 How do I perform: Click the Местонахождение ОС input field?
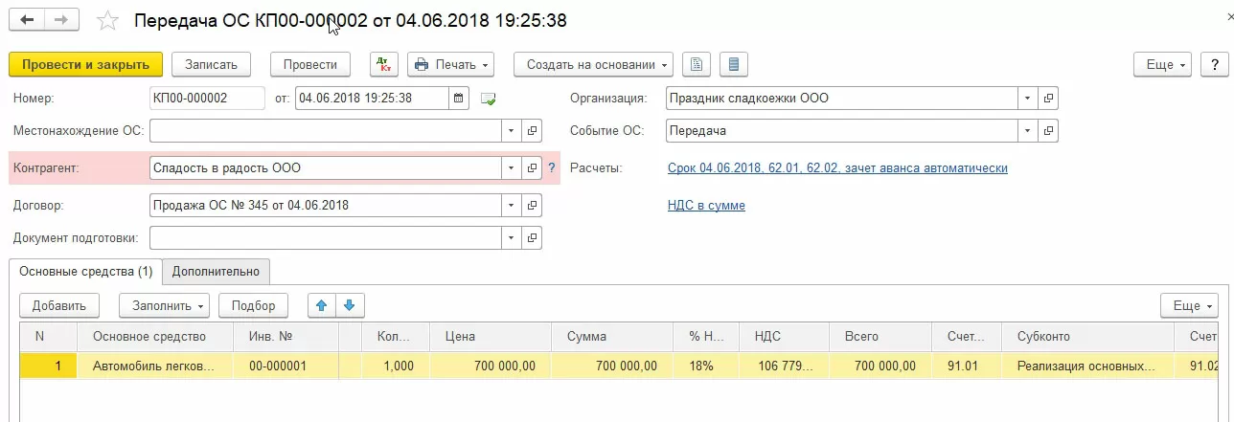(x=326, y=131)
